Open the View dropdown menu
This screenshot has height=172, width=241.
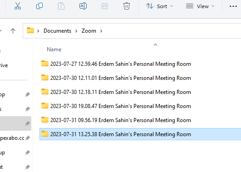(x=200, y=6)
